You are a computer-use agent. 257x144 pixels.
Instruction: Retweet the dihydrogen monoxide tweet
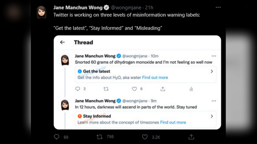point(106,89)
